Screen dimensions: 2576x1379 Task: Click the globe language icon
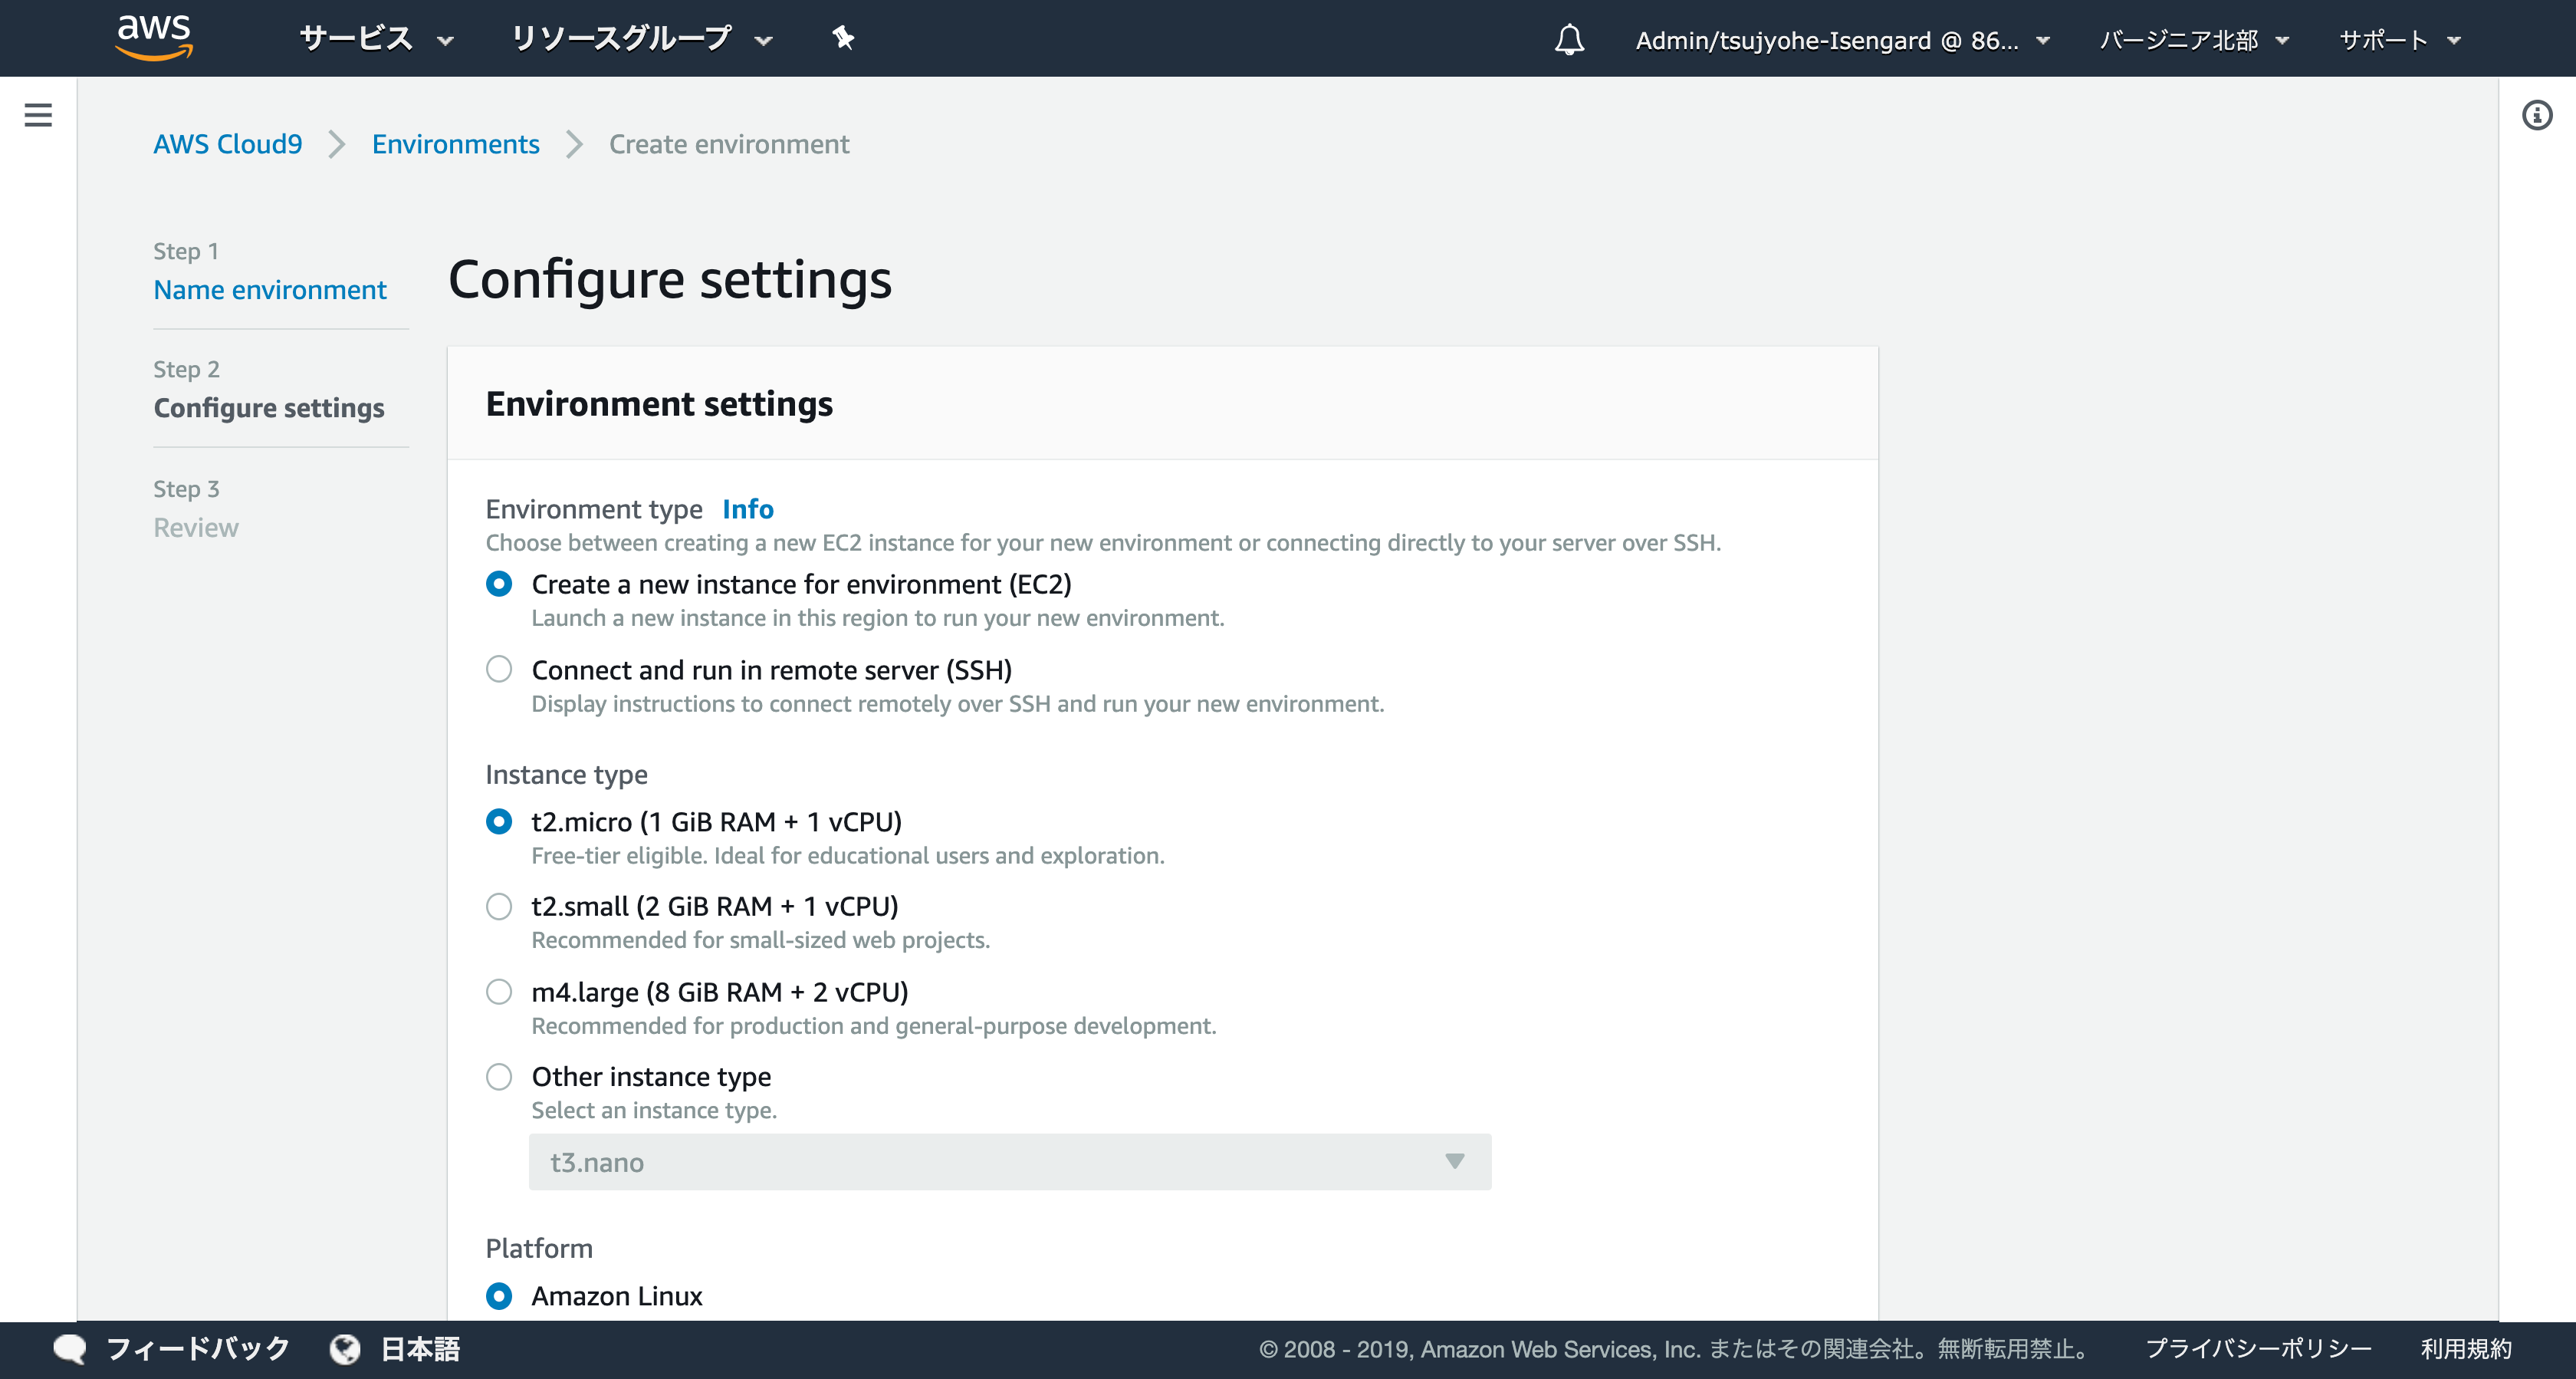(345, 1349)
